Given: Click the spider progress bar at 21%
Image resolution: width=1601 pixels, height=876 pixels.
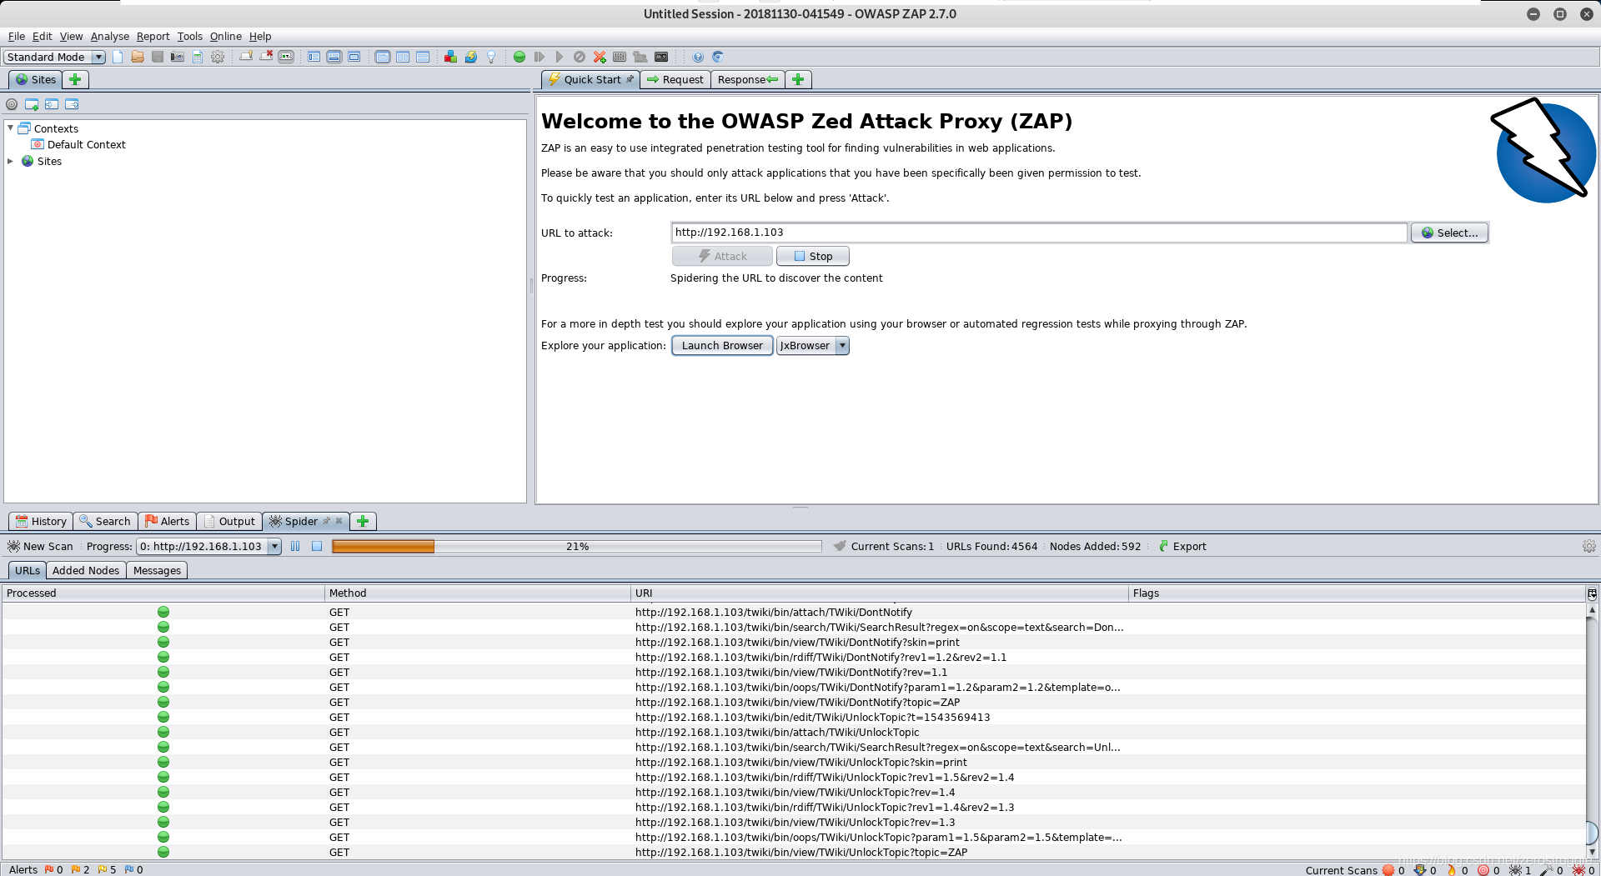Looking at the screenshot, I should click(577, 546).
